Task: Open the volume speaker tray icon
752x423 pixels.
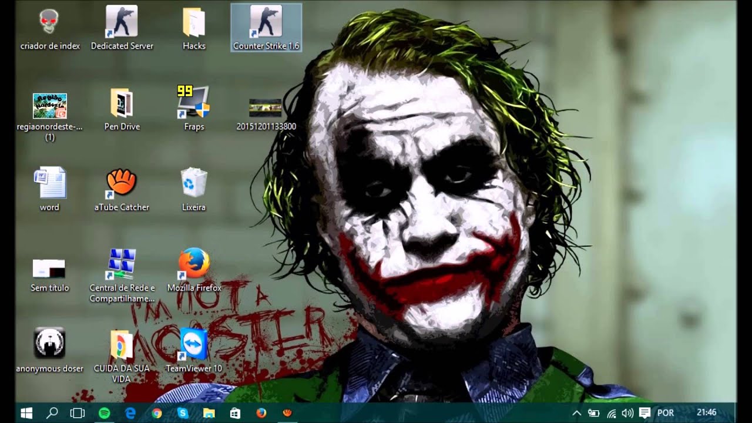Action: coord(628,413)
